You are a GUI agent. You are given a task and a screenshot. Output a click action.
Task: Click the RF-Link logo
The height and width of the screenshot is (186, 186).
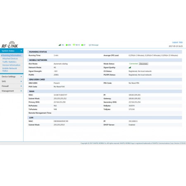10,45
